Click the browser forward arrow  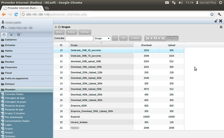(x=10, y=14)
